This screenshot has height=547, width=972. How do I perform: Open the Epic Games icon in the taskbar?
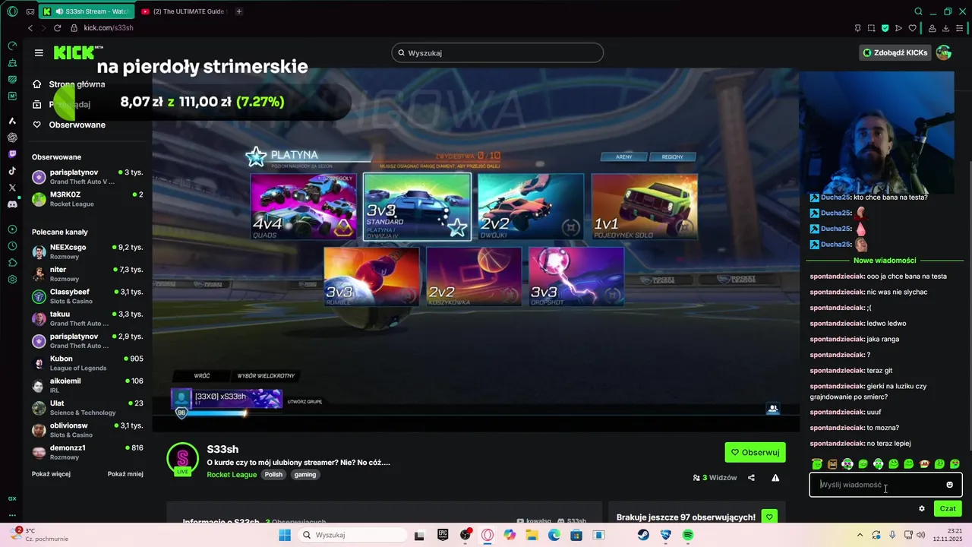click(x=443, y=535)
